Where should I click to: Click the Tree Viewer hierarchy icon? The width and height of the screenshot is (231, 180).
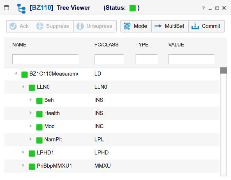coord(21,8)
